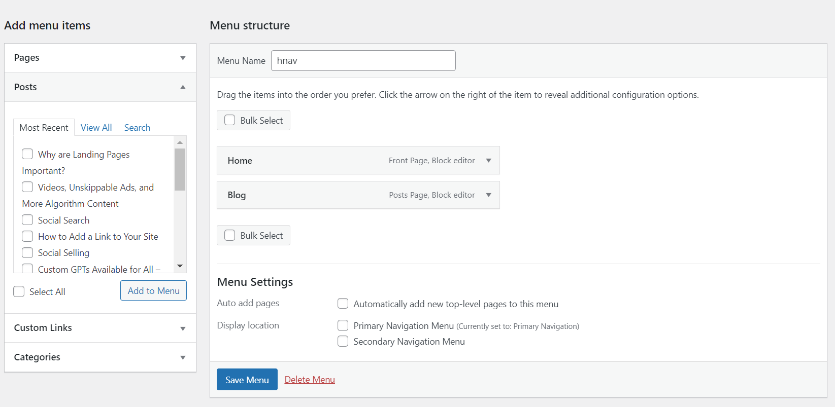Click the posts list scrollbar thumb
Image resolution: width=835 pixels, height=407 pixels.
(x=180, y=169)
